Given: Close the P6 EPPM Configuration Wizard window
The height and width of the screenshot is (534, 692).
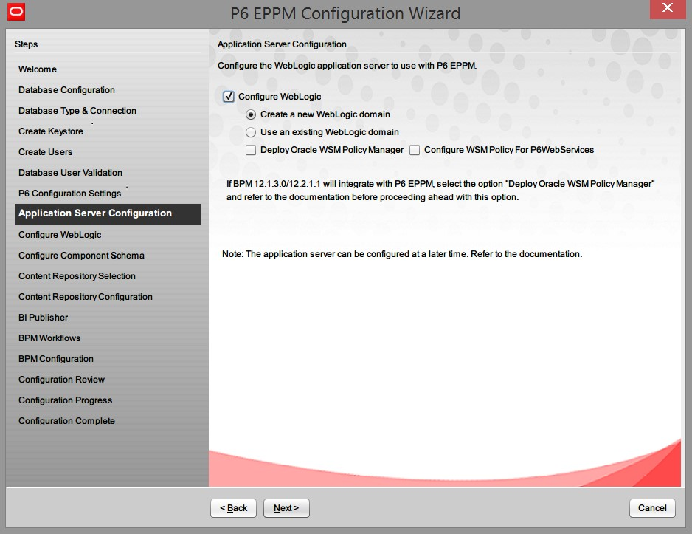Looking at the screenshot, I should coord(667,8).
